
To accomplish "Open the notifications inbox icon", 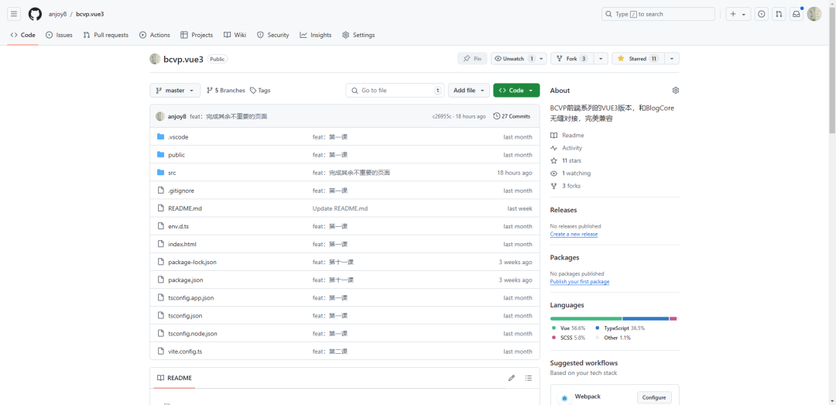I will [x=796, y=14].
